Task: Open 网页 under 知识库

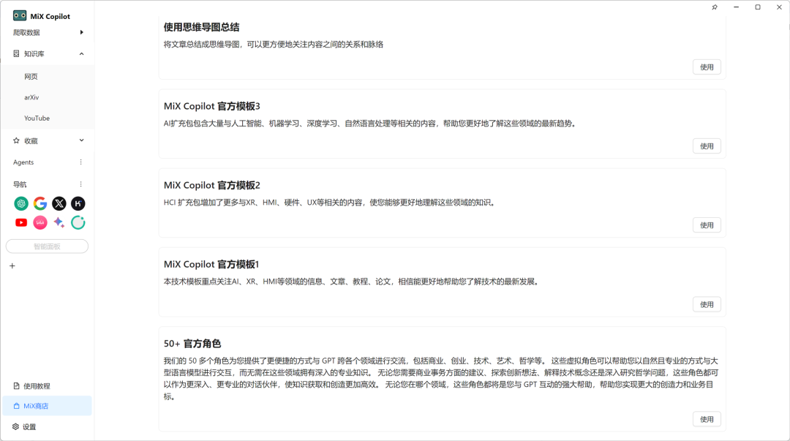Action: pos(31,77)
